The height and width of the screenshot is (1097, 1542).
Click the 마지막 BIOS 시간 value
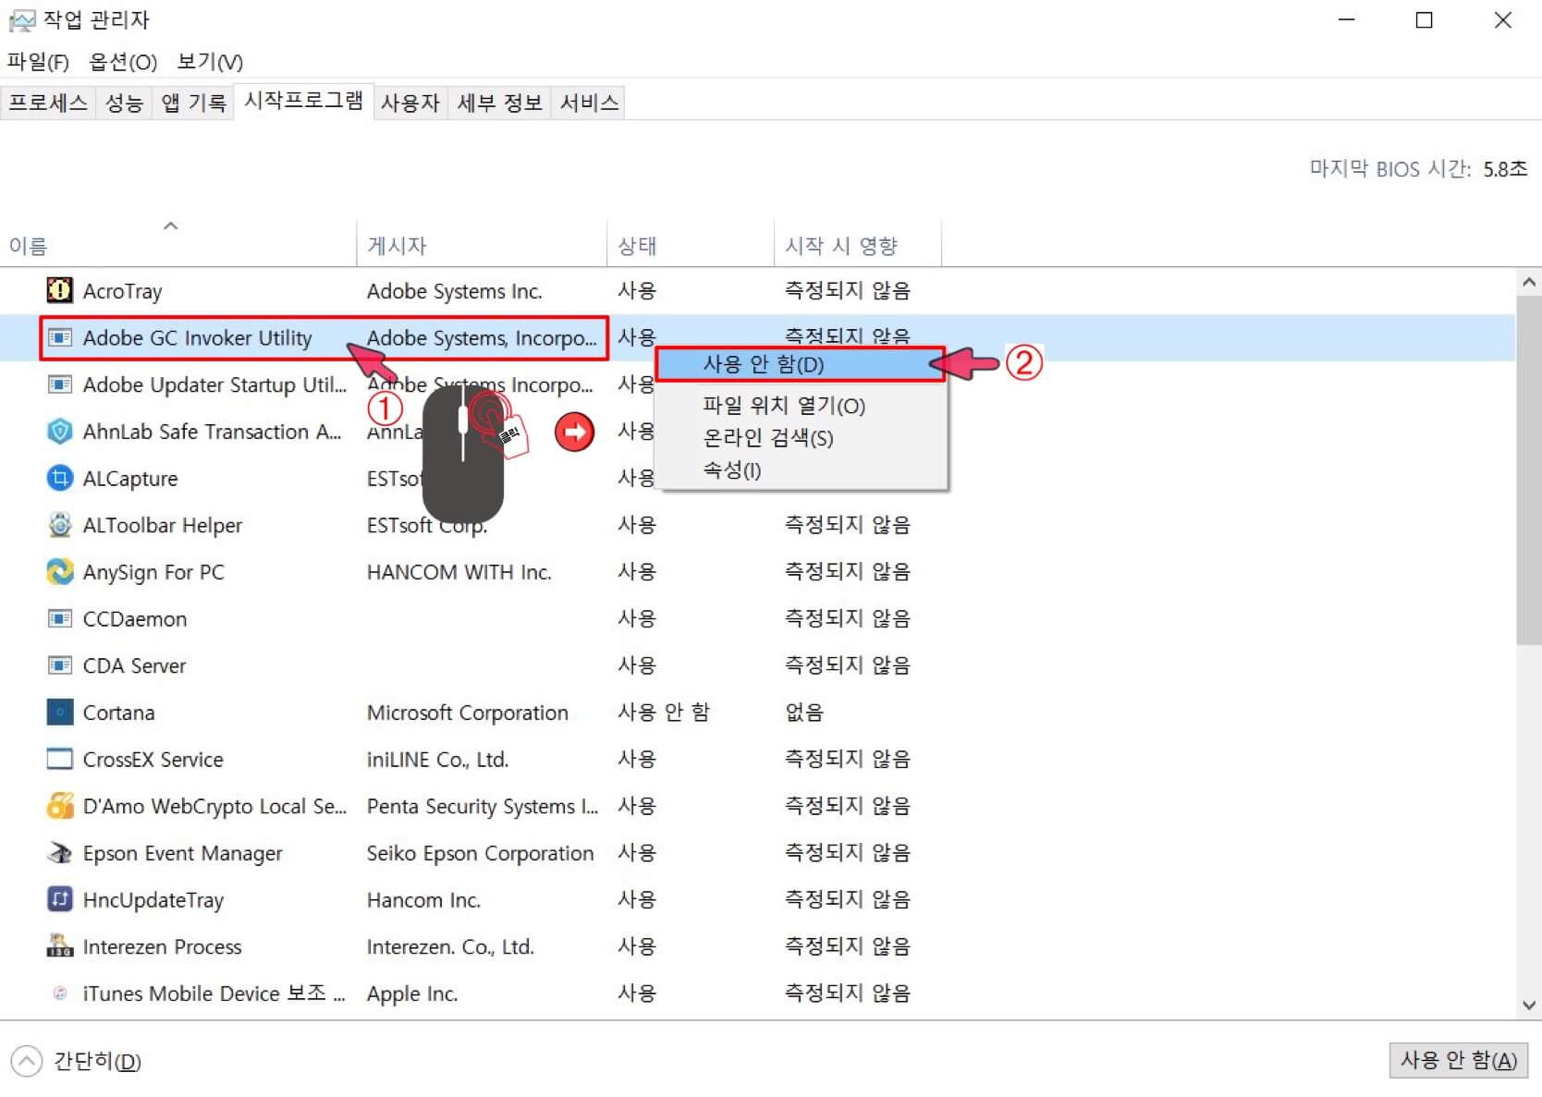click(x=1505, y=169)
